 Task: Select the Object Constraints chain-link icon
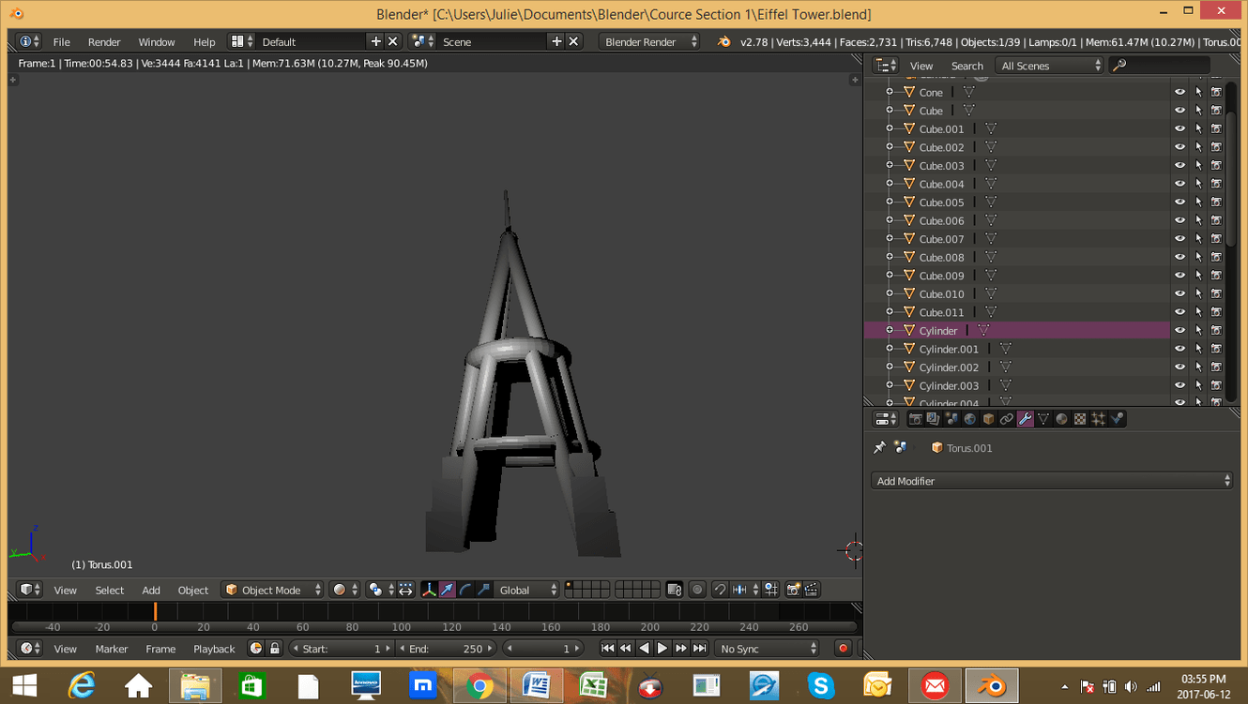[x=1007, y=418]
